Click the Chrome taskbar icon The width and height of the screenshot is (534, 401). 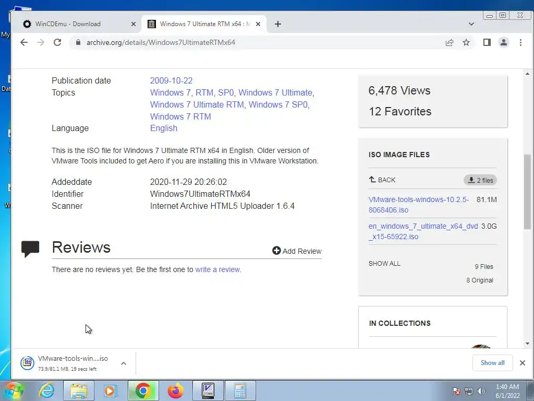tap(143, 391)
